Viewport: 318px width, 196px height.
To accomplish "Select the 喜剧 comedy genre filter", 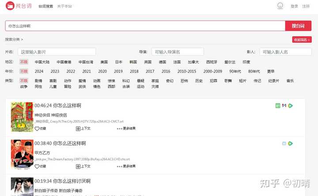I will (53, 81).
